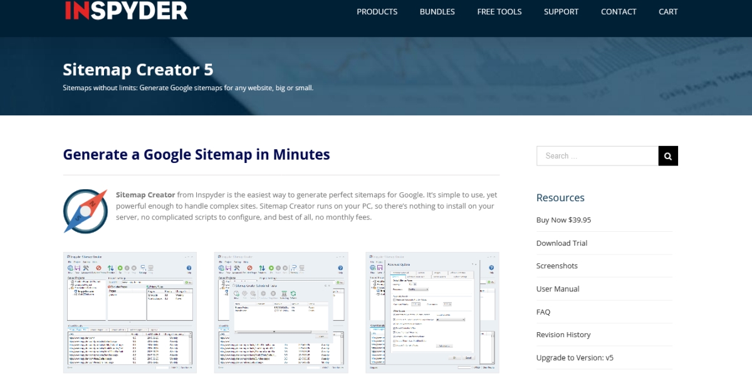This screenshot has width=752, height=376.
Task: Open the Support page
Action: click(x=561, y=11)
